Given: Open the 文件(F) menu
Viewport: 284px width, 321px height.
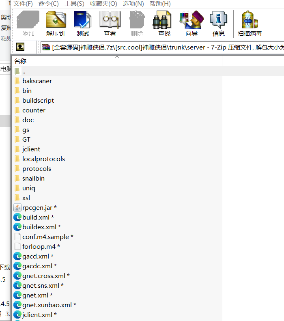Looking at the screenshot, I should [23, 4].
